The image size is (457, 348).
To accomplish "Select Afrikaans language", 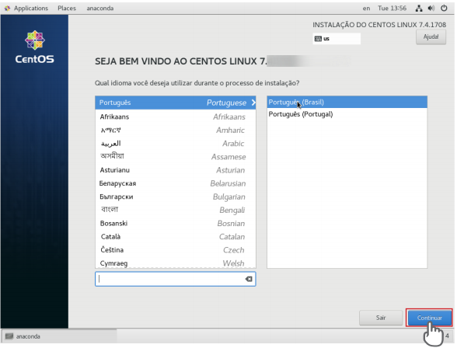I will tap(176, 117).
